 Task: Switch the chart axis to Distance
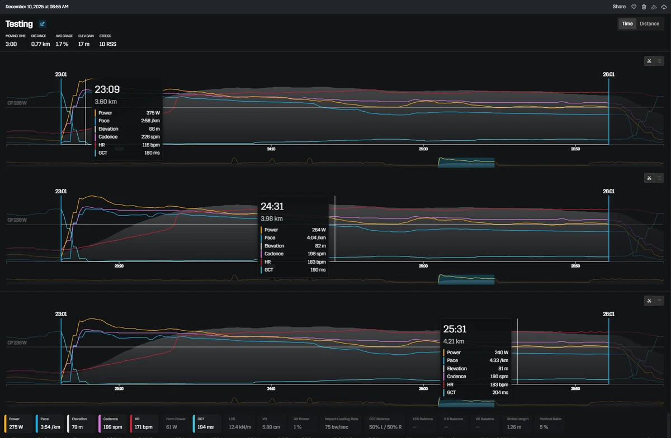point(649,23)
